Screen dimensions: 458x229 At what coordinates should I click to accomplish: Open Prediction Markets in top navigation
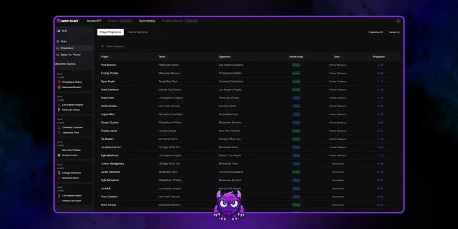[x=173, y=21]
